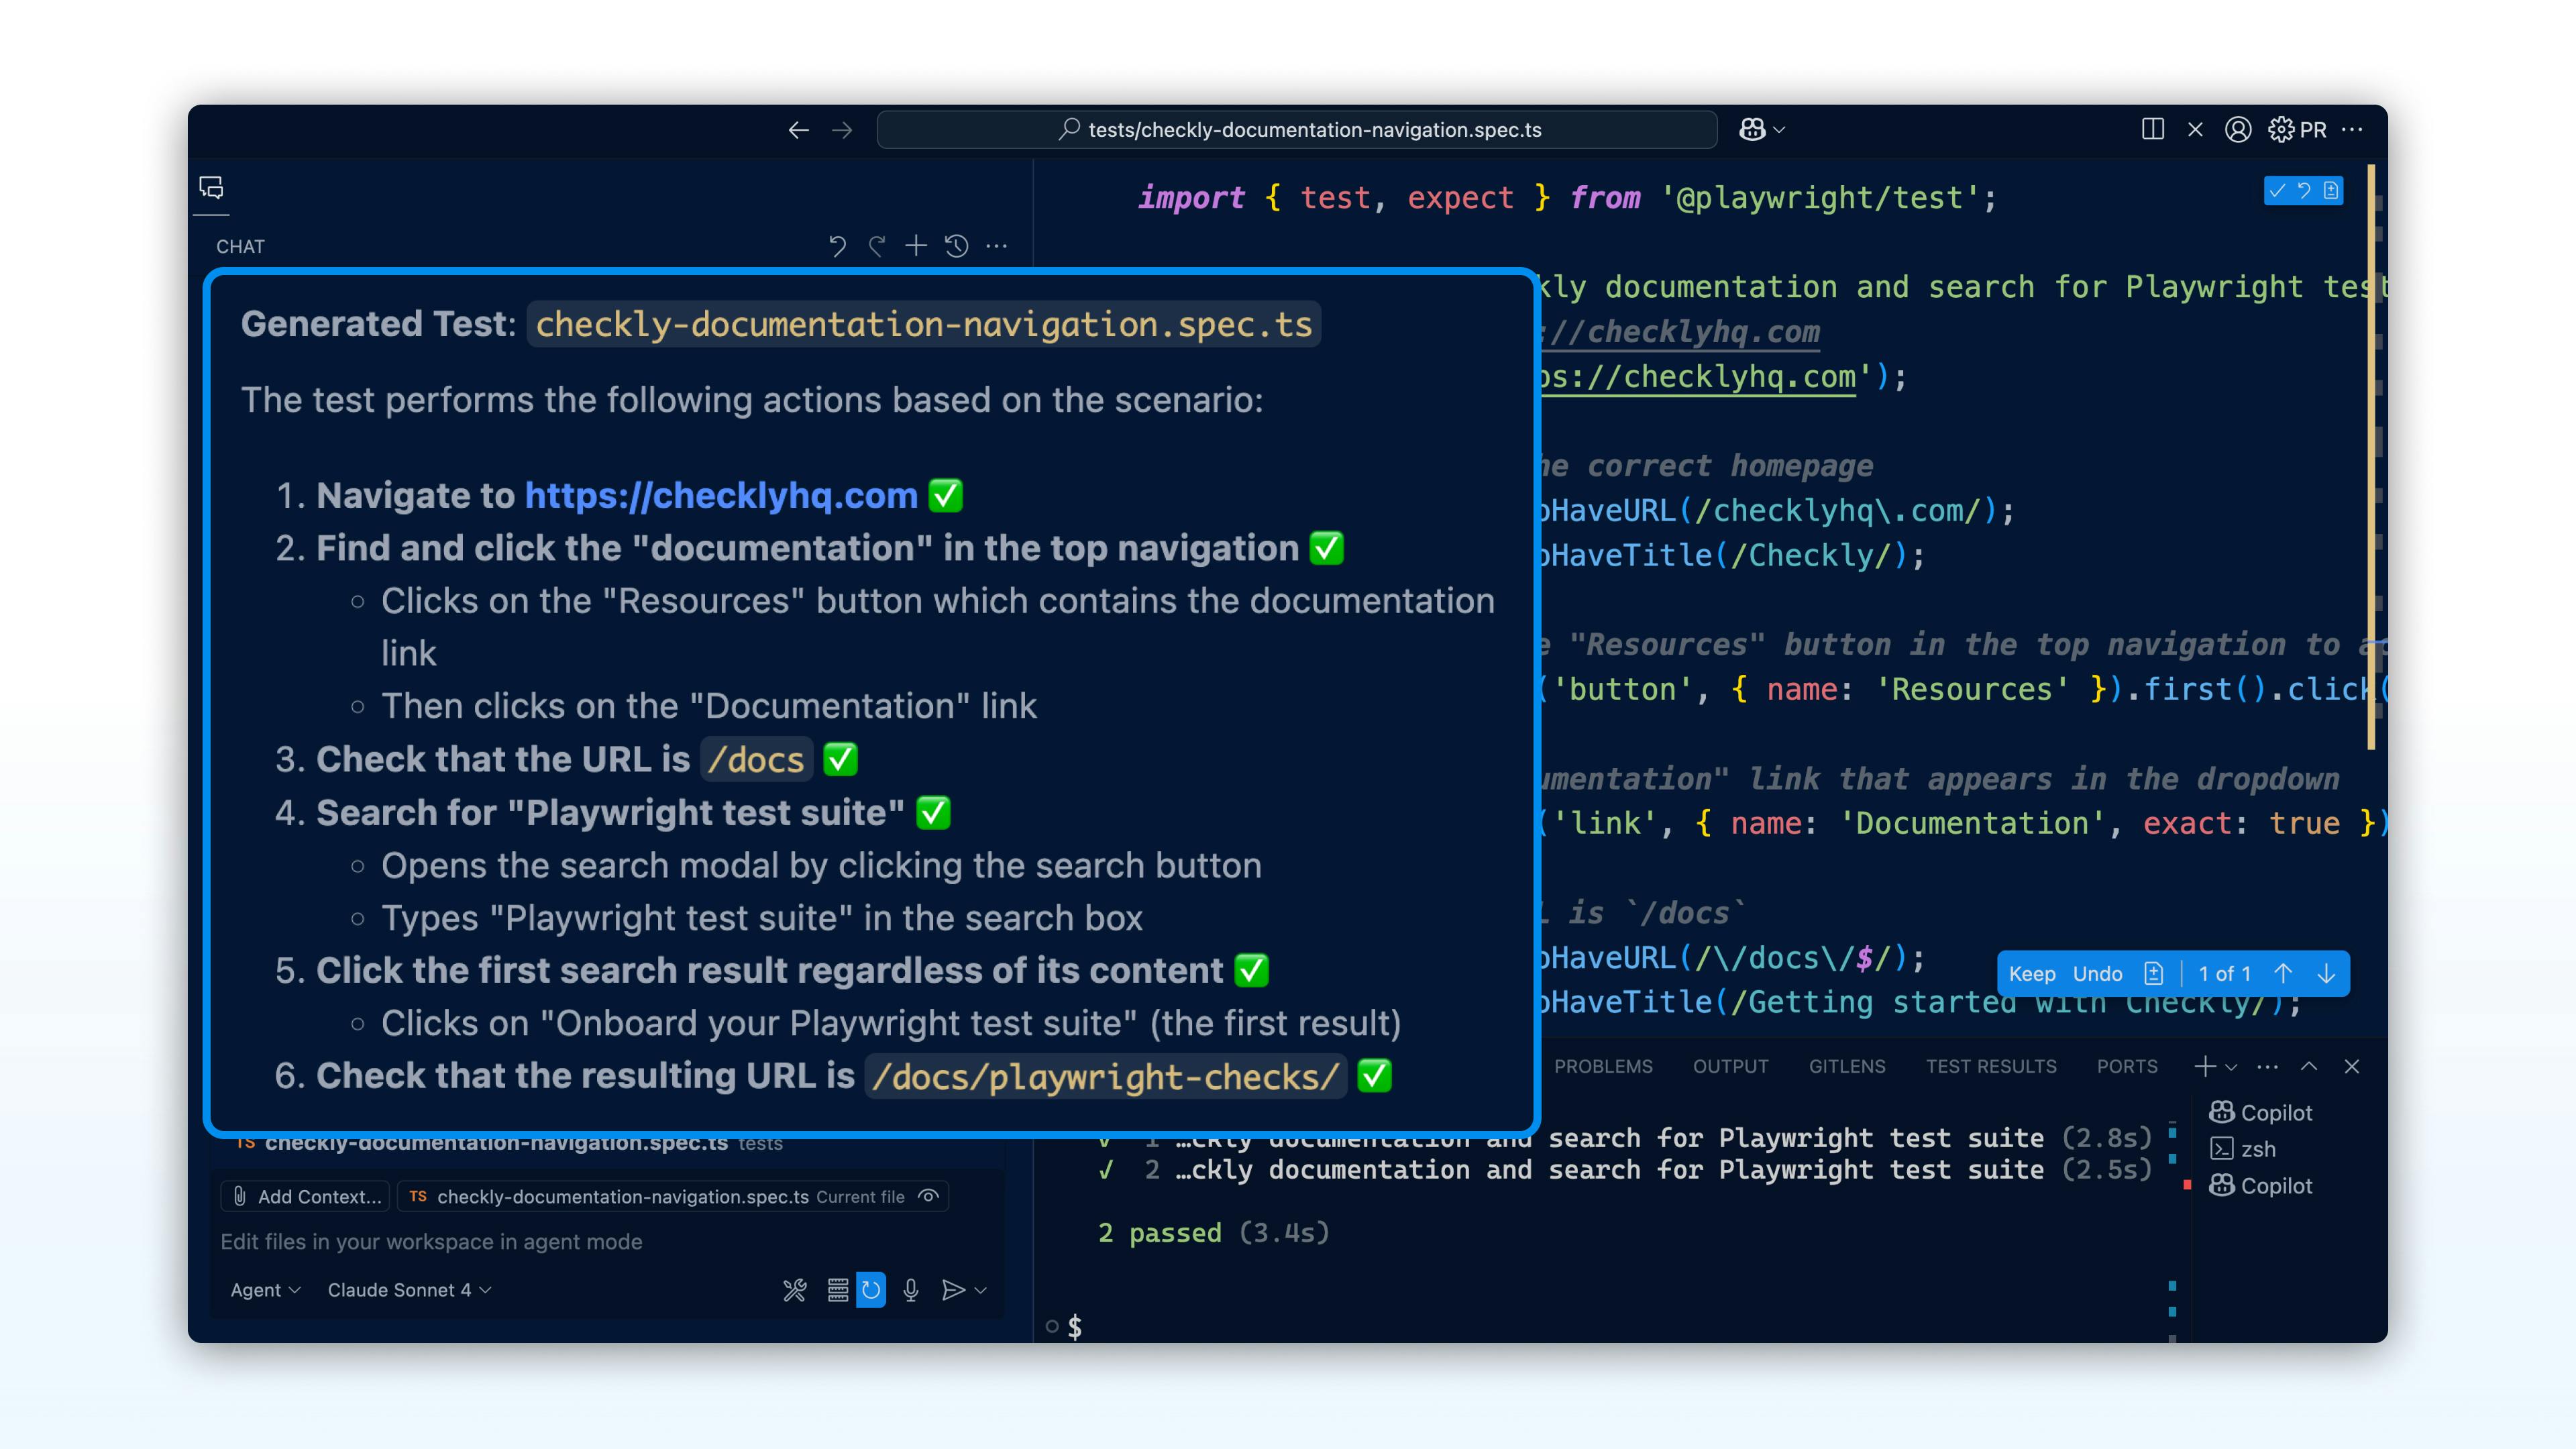This screenshot has width=2576, height=1449.
Task: Toggle the split editor layout icon
Action: tap(2153, 130)
